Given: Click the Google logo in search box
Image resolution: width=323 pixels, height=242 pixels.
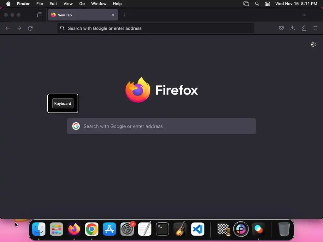Looking at the screenshot, I should pos(76,126).
